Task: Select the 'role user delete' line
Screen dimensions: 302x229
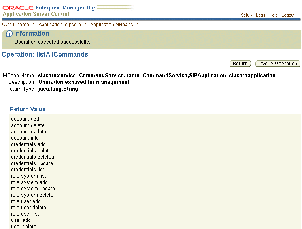Action: point(28,208)
